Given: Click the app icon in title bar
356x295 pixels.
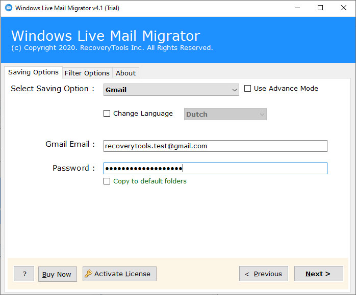Looking at the screenshot, I should point(9,8).
